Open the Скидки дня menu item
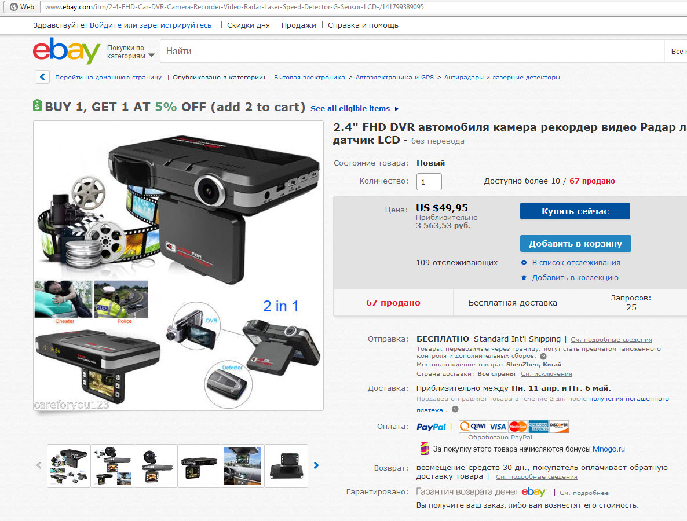This screenshot has height=521, width=687. coord(249,25)
